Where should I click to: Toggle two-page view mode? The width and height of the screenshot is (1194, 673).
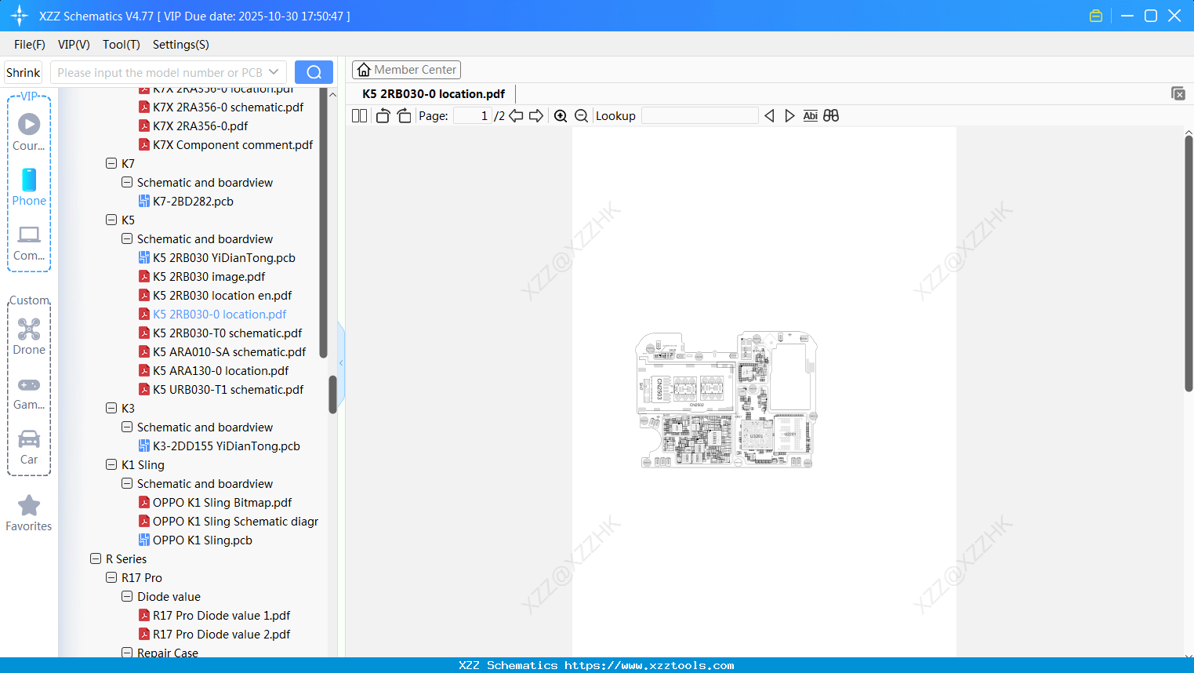tap(358, 115)
